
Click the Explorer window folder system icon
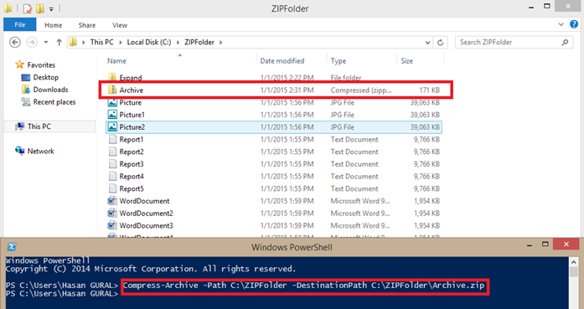pos(8,8)
